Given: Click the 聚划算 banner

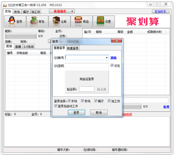Looking at the screenshot, I should (142, 21).
